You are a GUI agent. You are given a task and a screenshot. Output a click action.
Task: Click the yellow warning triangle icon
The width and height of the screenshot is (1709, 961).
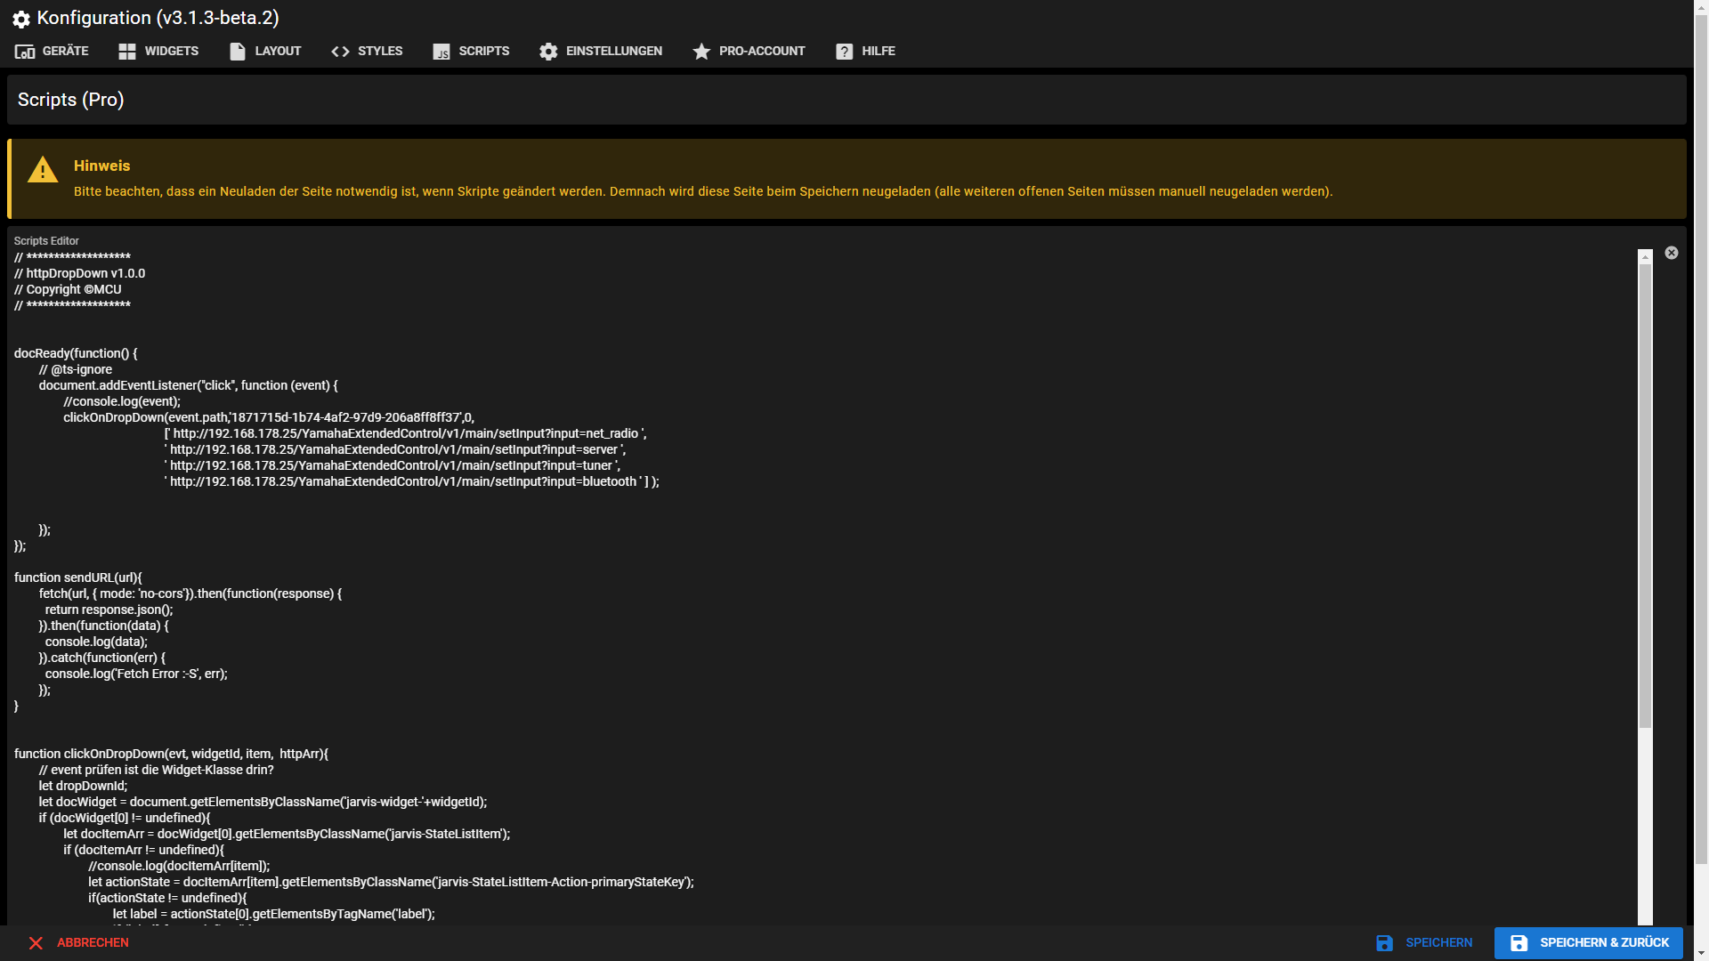43,170
